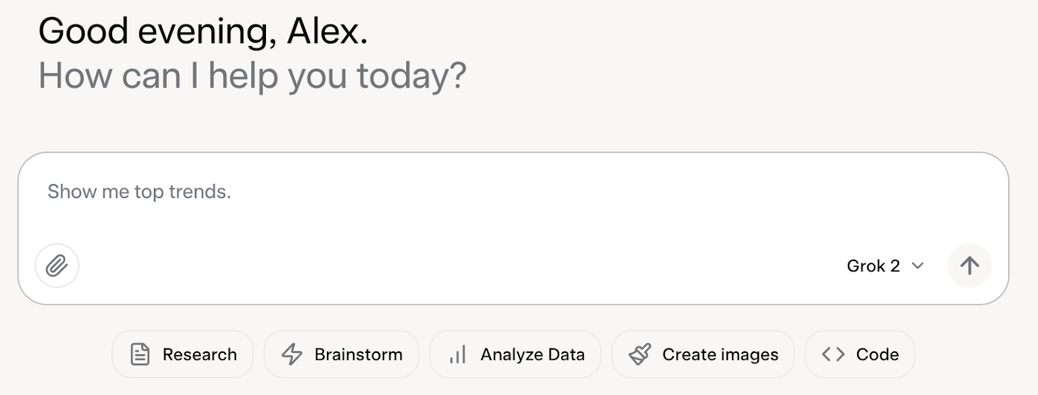Click blank prompt area between paperclip and Grok 2
The height and width of the screenshot is (395, 1038).
[x=454, y=265]
